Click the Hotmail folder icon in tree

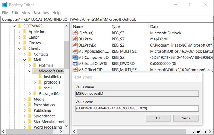point(35,65)
